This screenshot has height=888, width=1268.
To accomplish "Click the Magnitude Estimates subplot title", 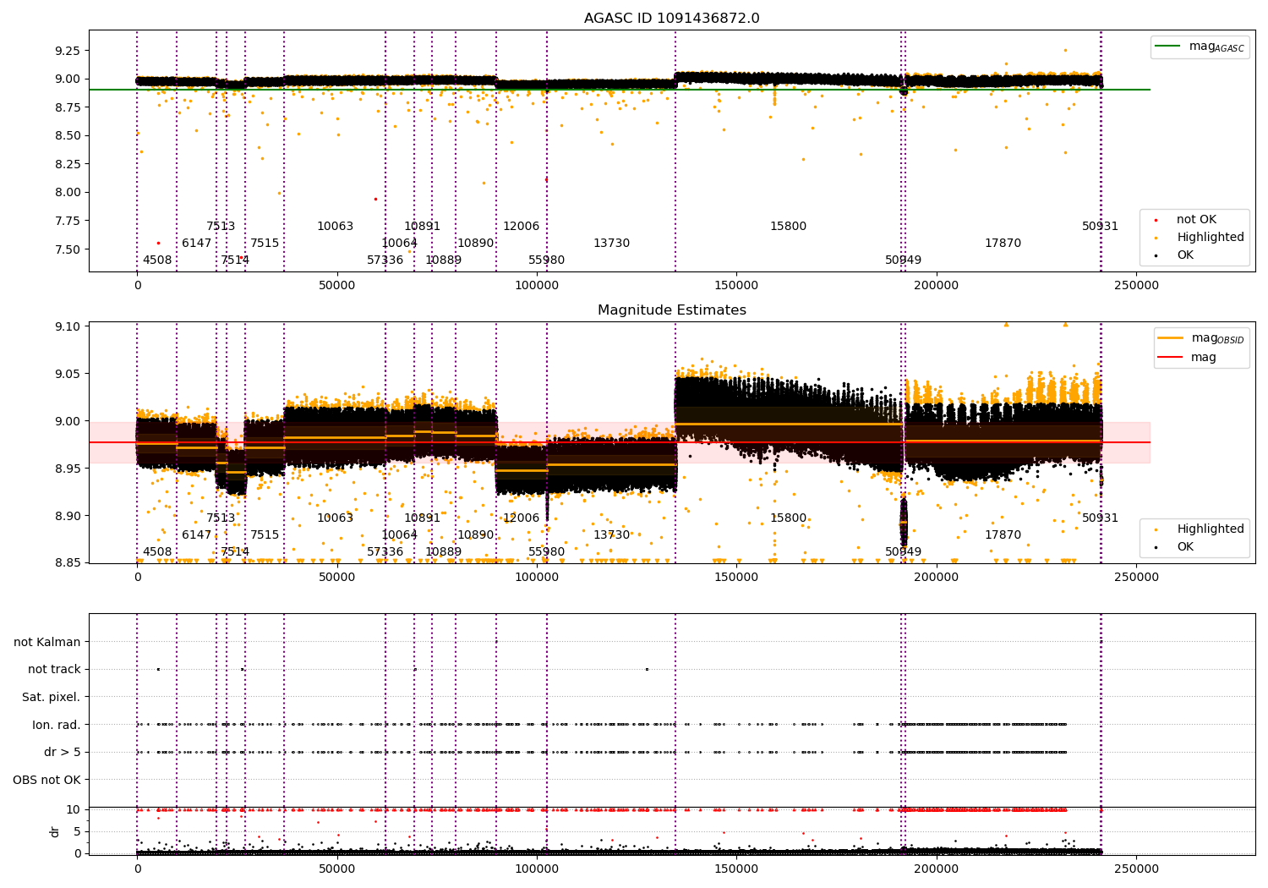I will click(671, 310).
